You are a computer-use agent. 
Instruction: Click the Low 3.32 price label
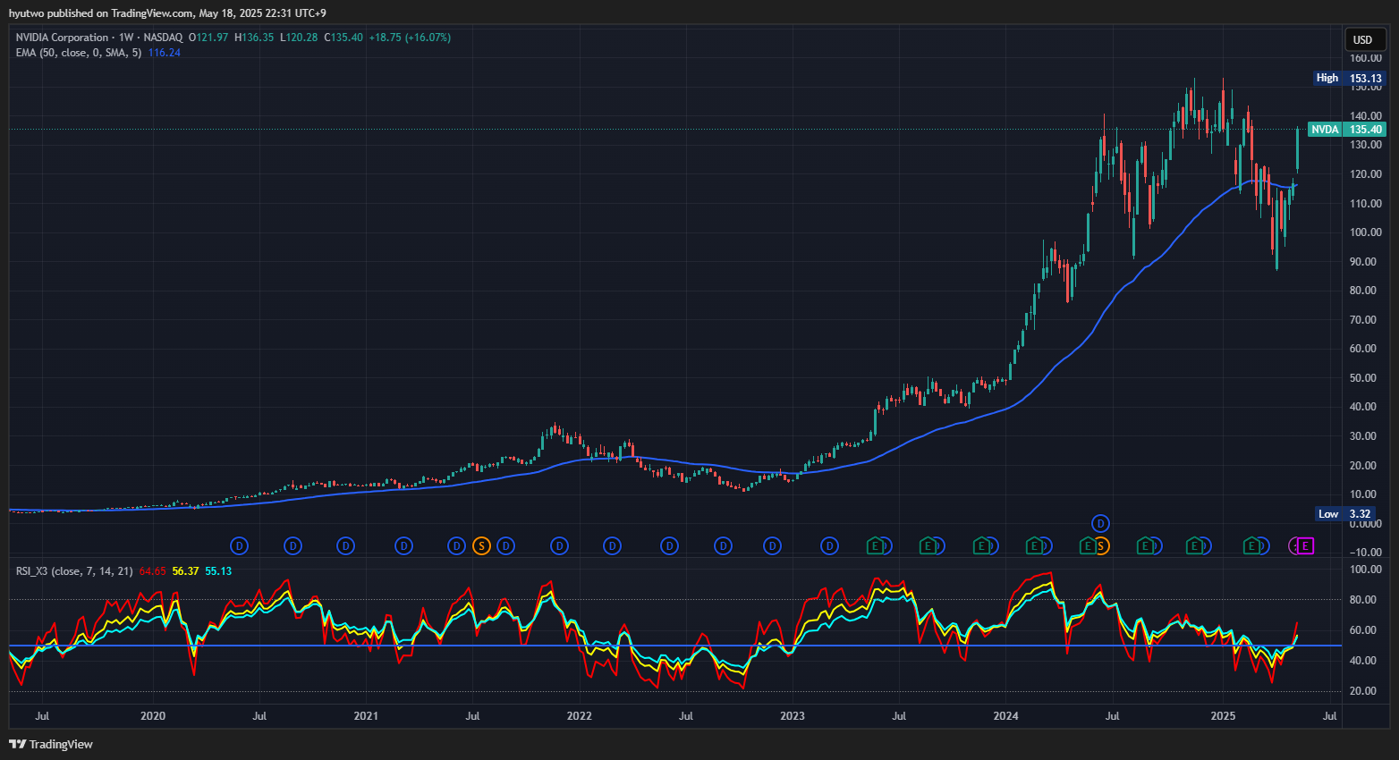pos(1344,513)
